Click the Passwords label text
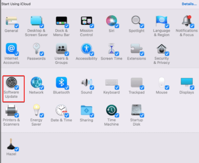This screenshot has height=163, width=199. click(x=36, y=59)
